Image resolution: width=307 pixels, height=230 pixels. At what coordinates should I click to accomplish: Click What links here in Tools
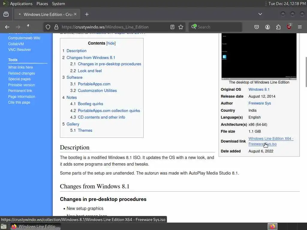pyautogui.click(x=21, y=67)
